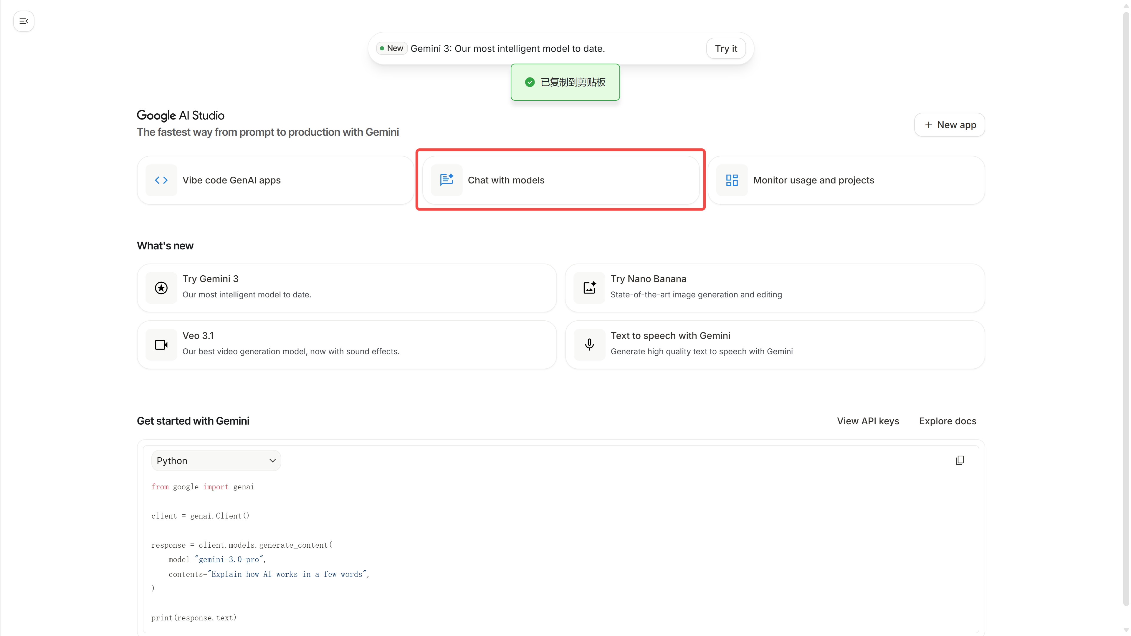Click the star icon for Try Gemini 3
Viewport: 1131px width, 636px height.
(x=161, y=288)
